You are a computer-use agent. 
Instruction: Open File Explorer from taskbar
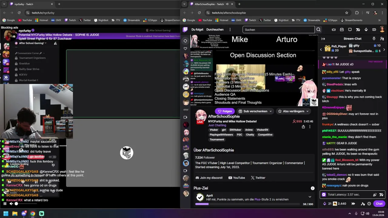point(15,213)
